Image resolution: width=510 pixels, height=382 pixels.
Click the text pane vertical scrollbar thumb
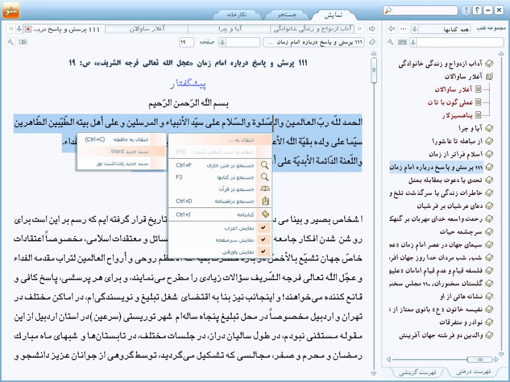pos(374,70)
